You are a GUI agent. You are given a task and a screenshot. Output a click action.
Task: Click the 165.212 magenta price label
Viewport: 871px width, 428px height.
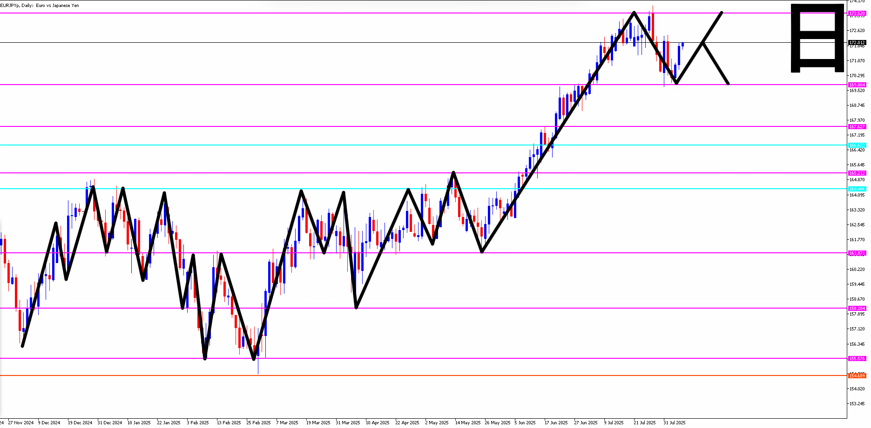[x=857, y=173]
